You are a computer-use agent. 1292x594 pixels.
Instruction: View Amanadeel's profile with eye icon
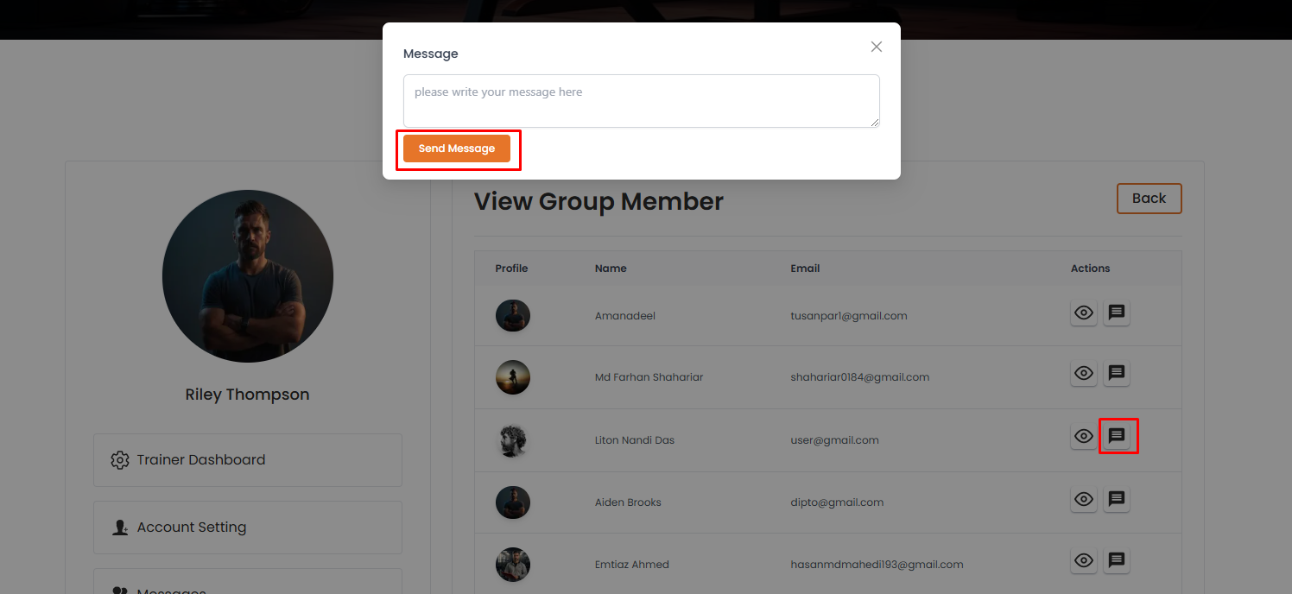pyautogui.click(x=1084, y=313)
